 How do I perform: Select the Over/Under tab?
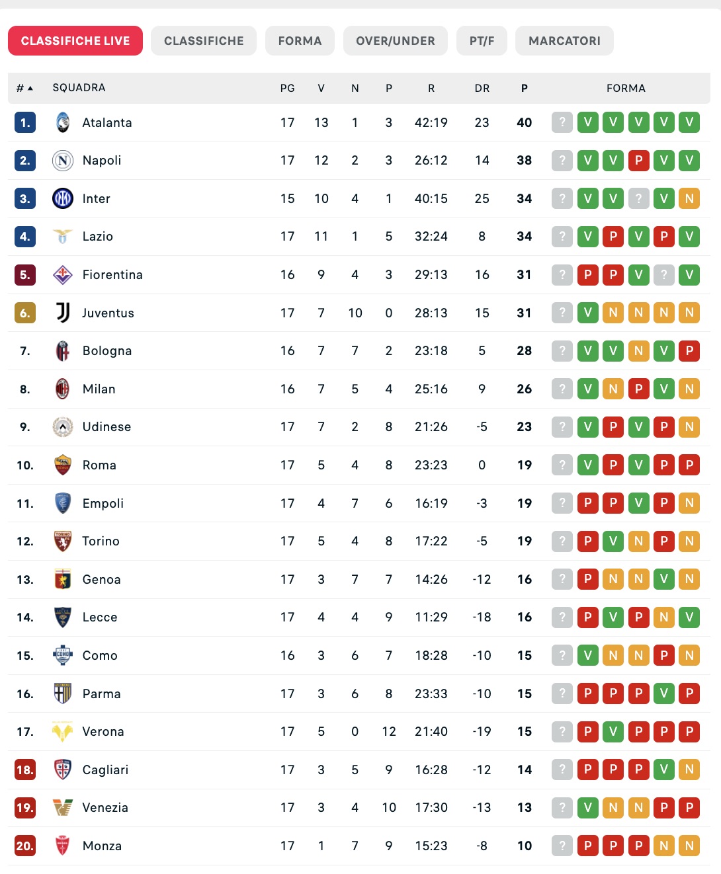pos(396,41)
